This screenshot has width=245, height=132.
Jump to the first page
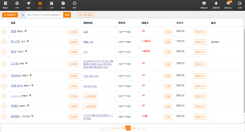(102, 128)
